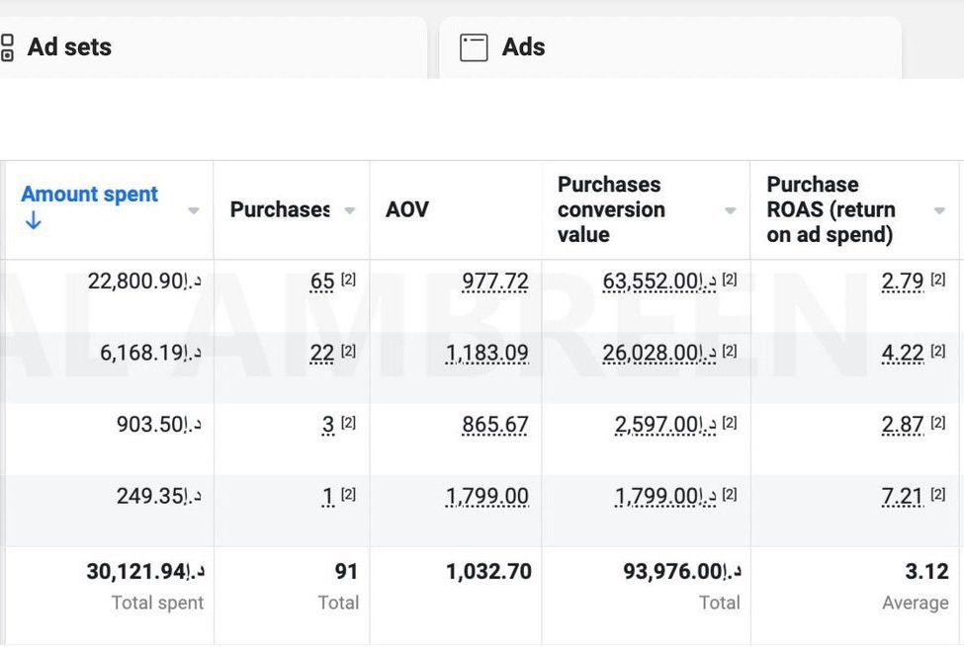Expand the Purchases conversion value column menu
Image resolution: width=964 pixels, height=647 pixels.
pos(731,210)
